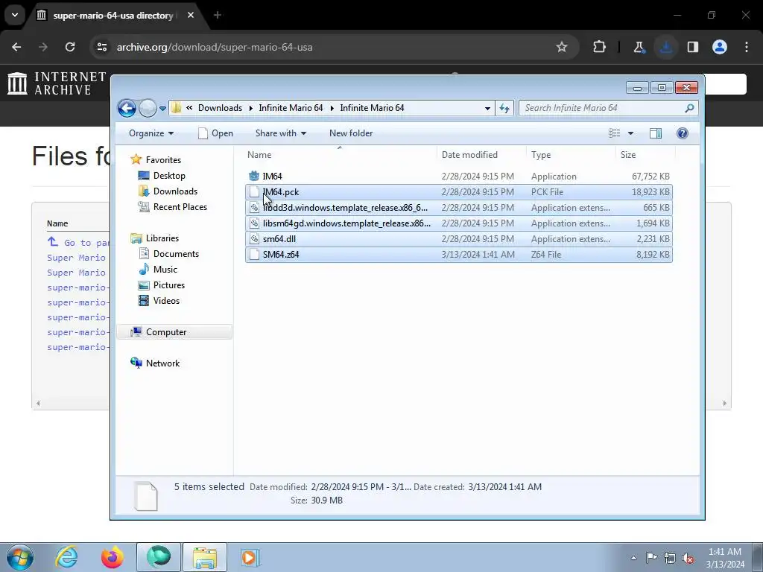The height and width of the screenshot is (572, 763).
Task: Click the archive.org address bar
Action: (x=333, y=47)
